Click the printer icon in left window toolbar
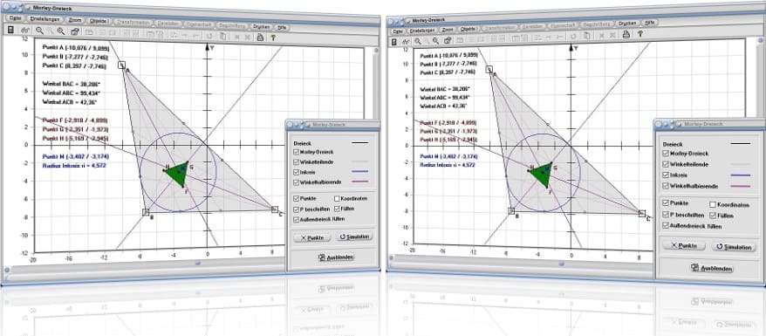 point(260,38)
